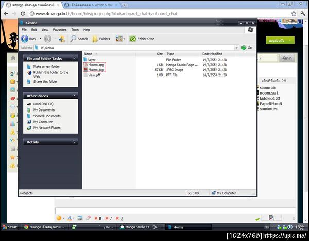The image size is (309, 241).
Task: Open the View menu
Action: 45,30
